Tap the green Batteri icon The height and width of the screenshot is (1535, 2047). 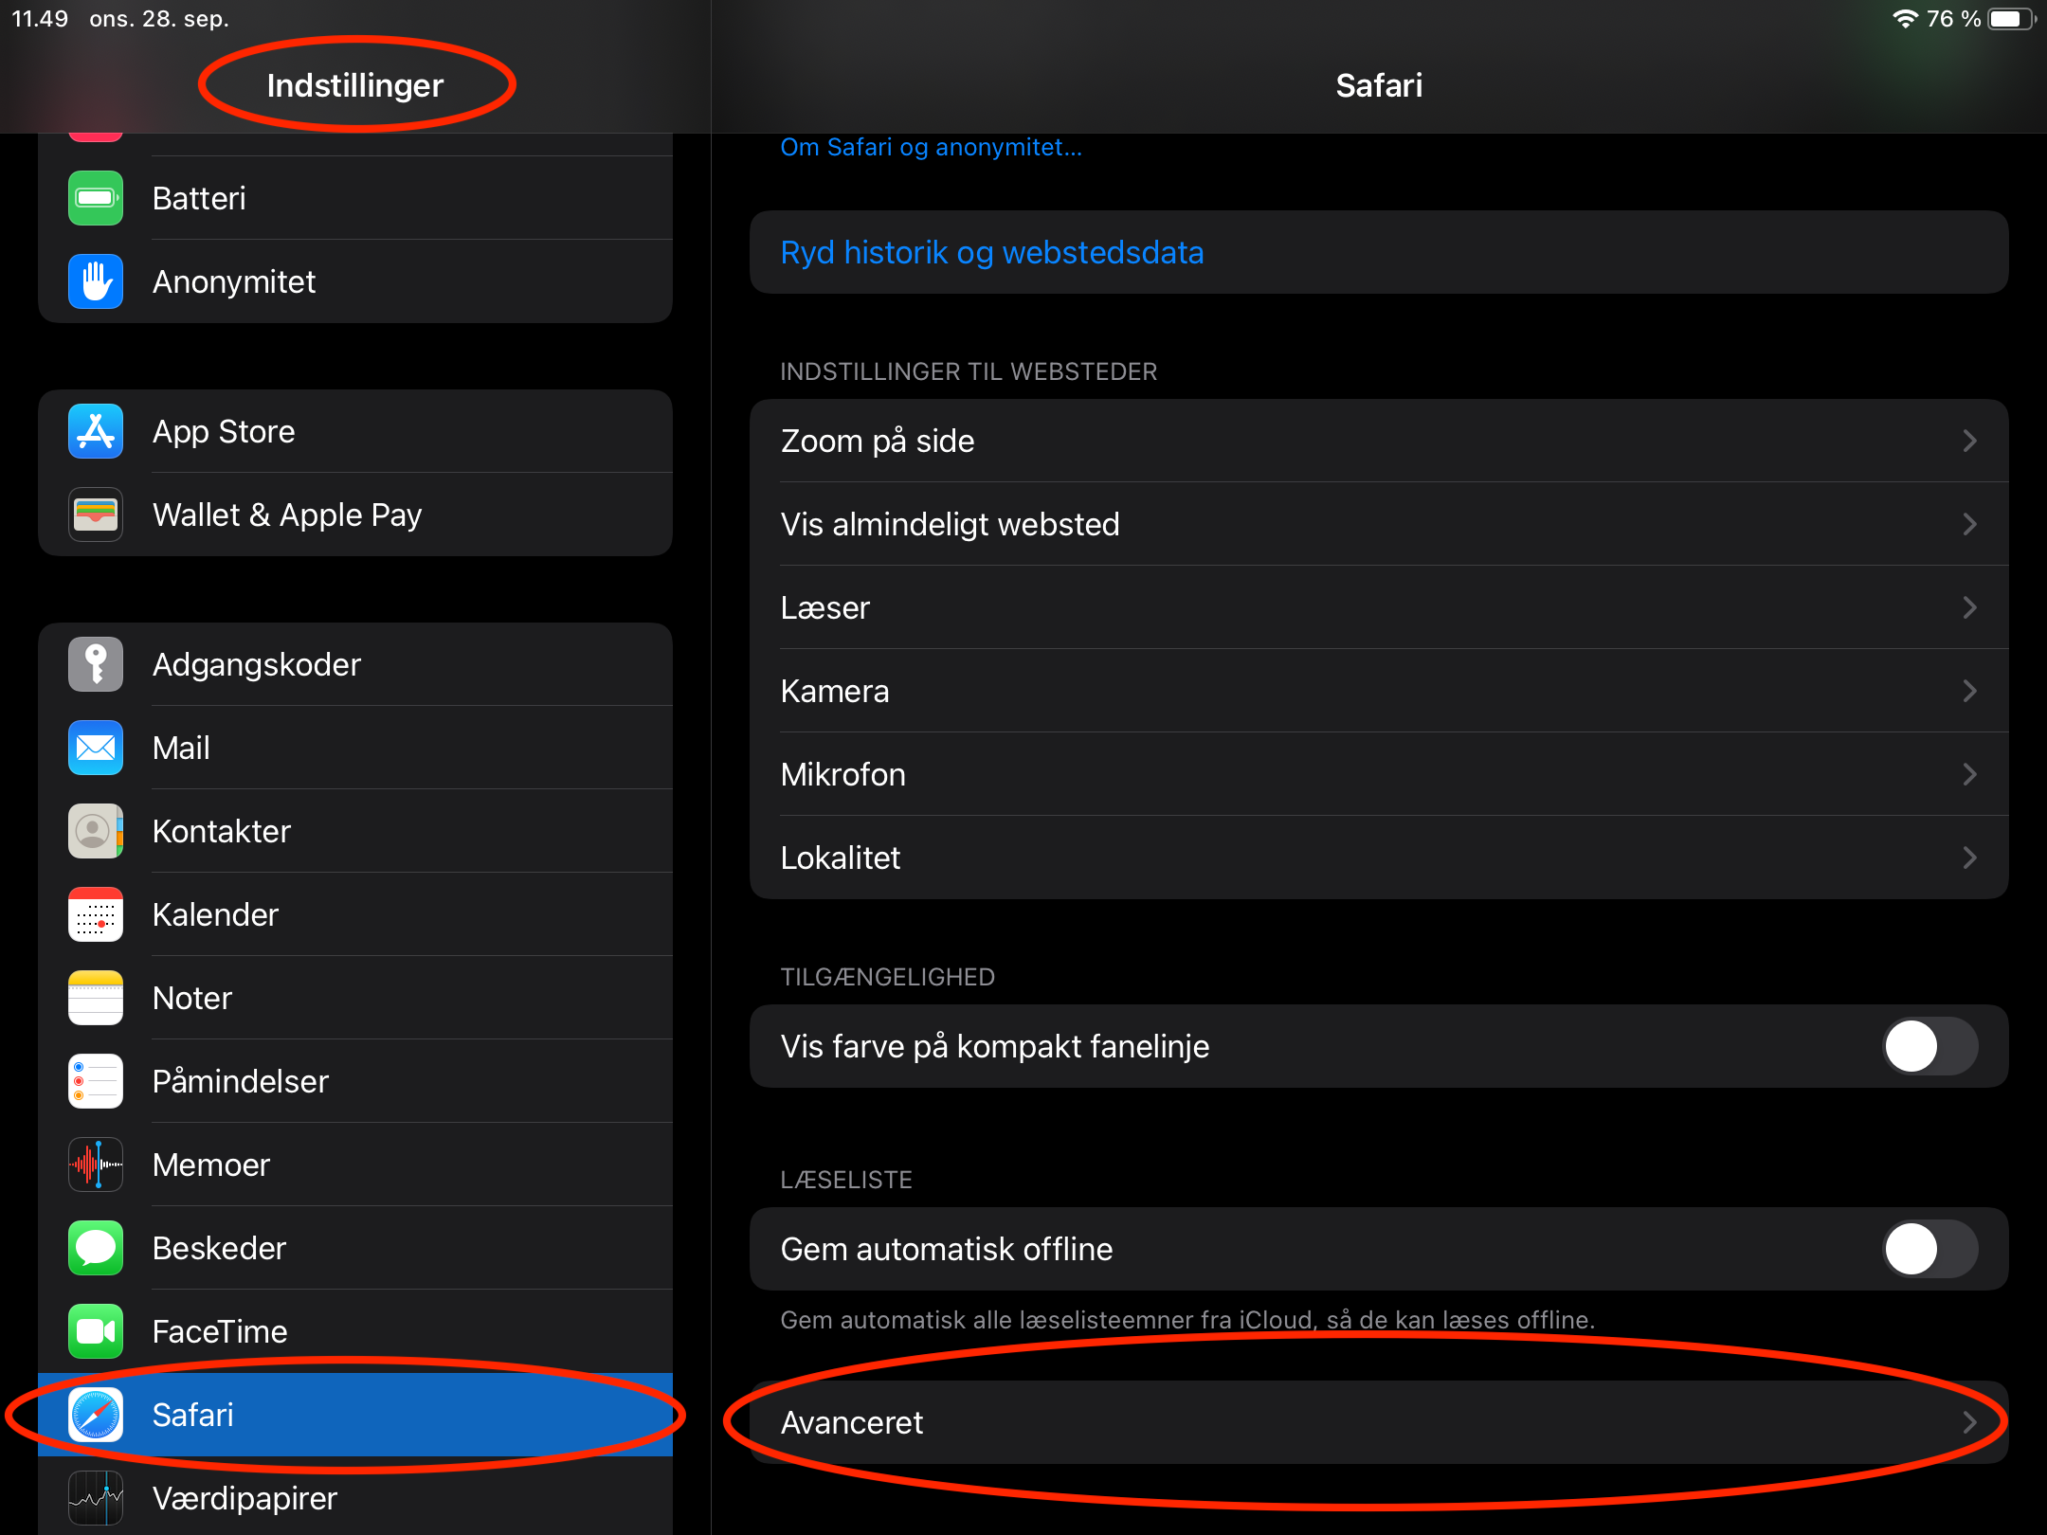click(96, 198)
